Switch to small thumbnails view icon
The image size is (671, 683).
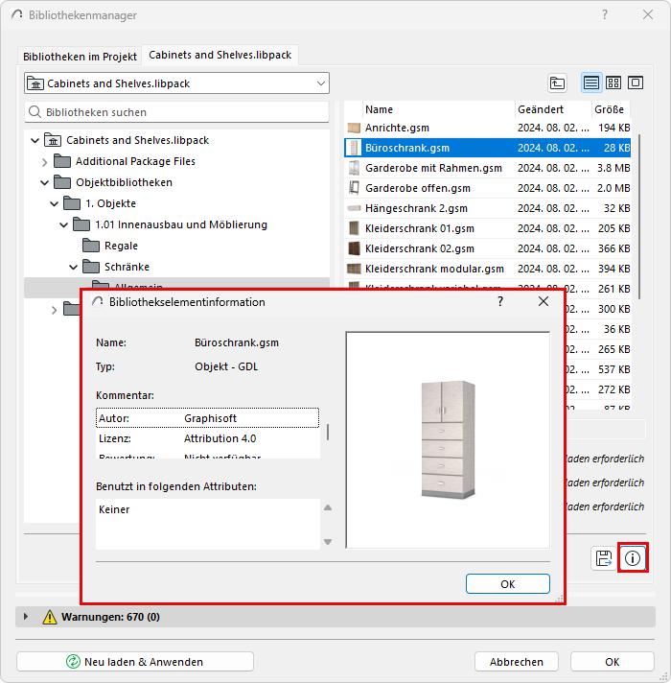pos(613,82)
